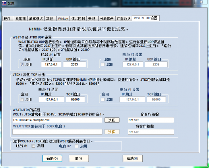209x168 pixels.
Task: Click the 电台 #2 设置 heading in UDP section
Action: coord(132,55)
